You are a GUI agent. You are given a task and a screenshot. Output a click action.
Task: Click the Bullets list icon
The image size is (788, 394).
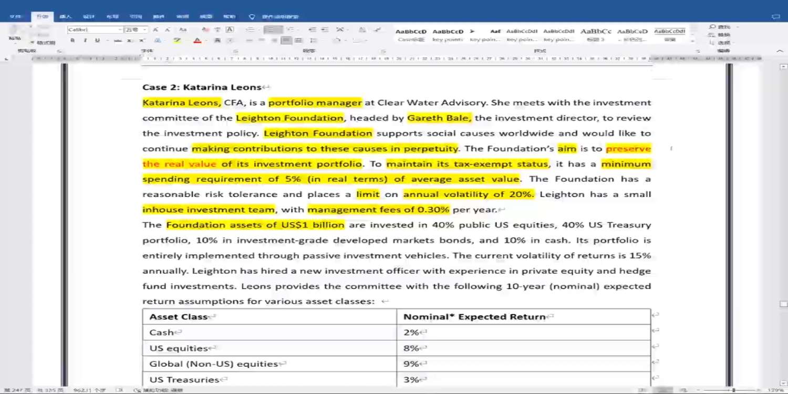(x=251, y=30)
